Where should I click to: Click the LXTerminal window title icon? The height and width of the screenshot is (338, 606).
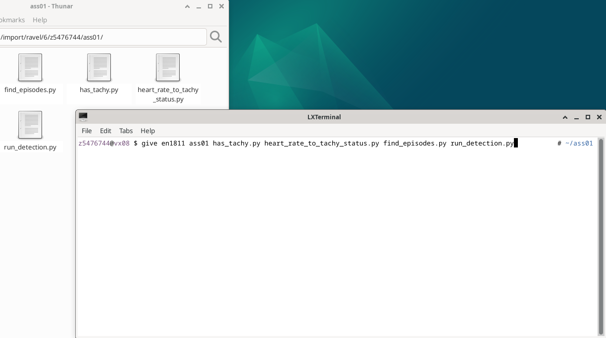[x=83, y=117]
